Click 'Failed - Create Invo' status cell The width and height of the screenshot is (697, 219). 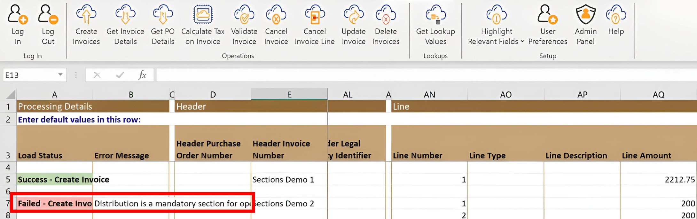pyautogui.click(x=55, y=203)
